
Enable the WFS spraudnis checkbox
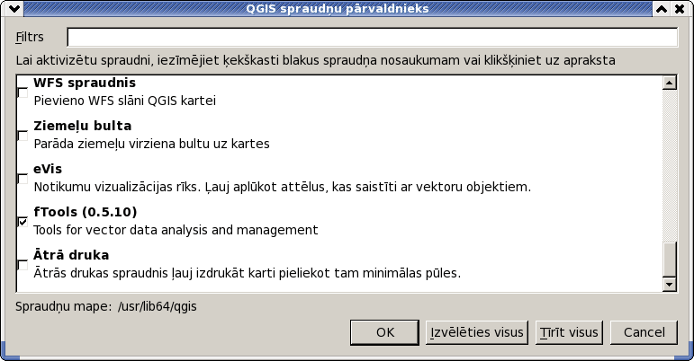23,92
